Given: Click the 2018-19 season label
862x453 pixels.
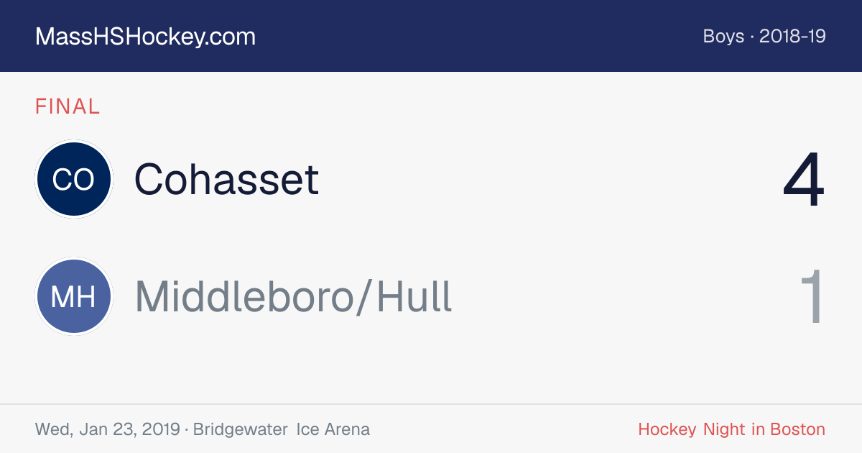Looking at the screenshot, I should pos(792,36).
